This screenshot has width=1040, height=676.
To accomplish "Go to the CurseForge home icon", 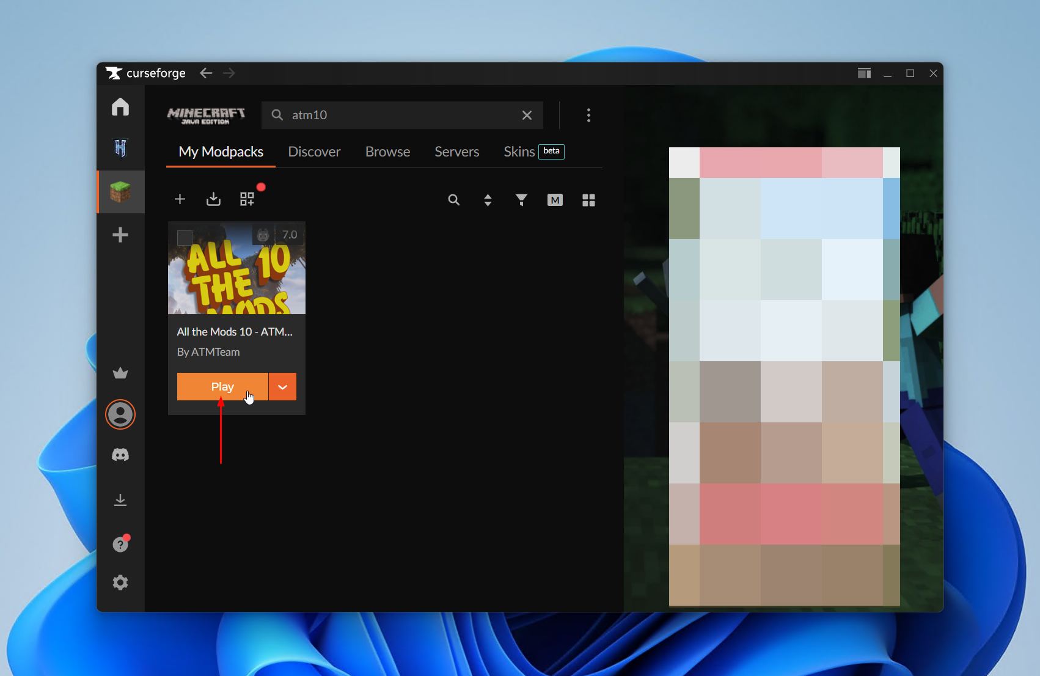I will [120, 107].
